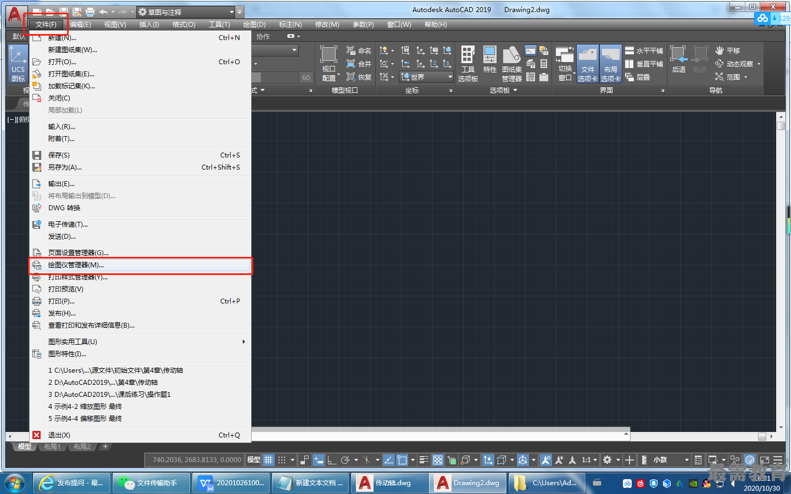Open the quick access toolbar customize arrow
Viewport: 791px width, 494px height.
click(239, 12)
